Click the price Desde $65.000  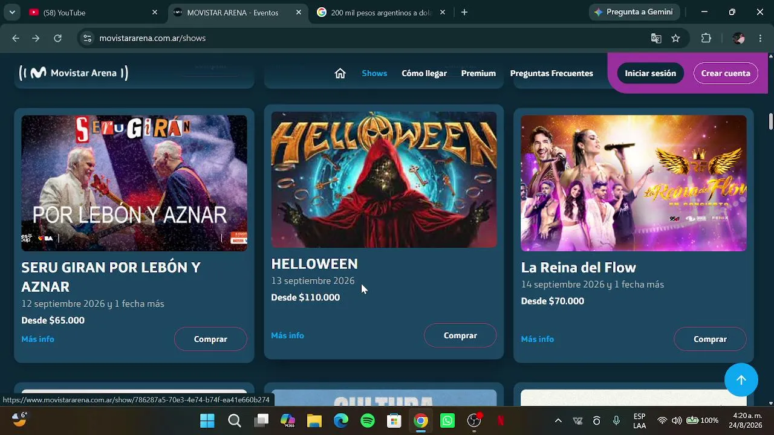53,320
